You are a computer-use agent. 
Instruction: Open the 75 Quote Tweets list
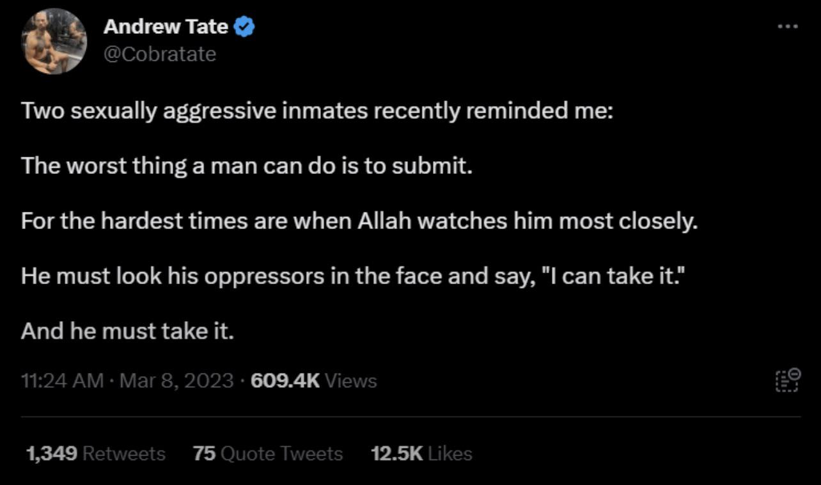pyautogui.click(x=268, y=454)
